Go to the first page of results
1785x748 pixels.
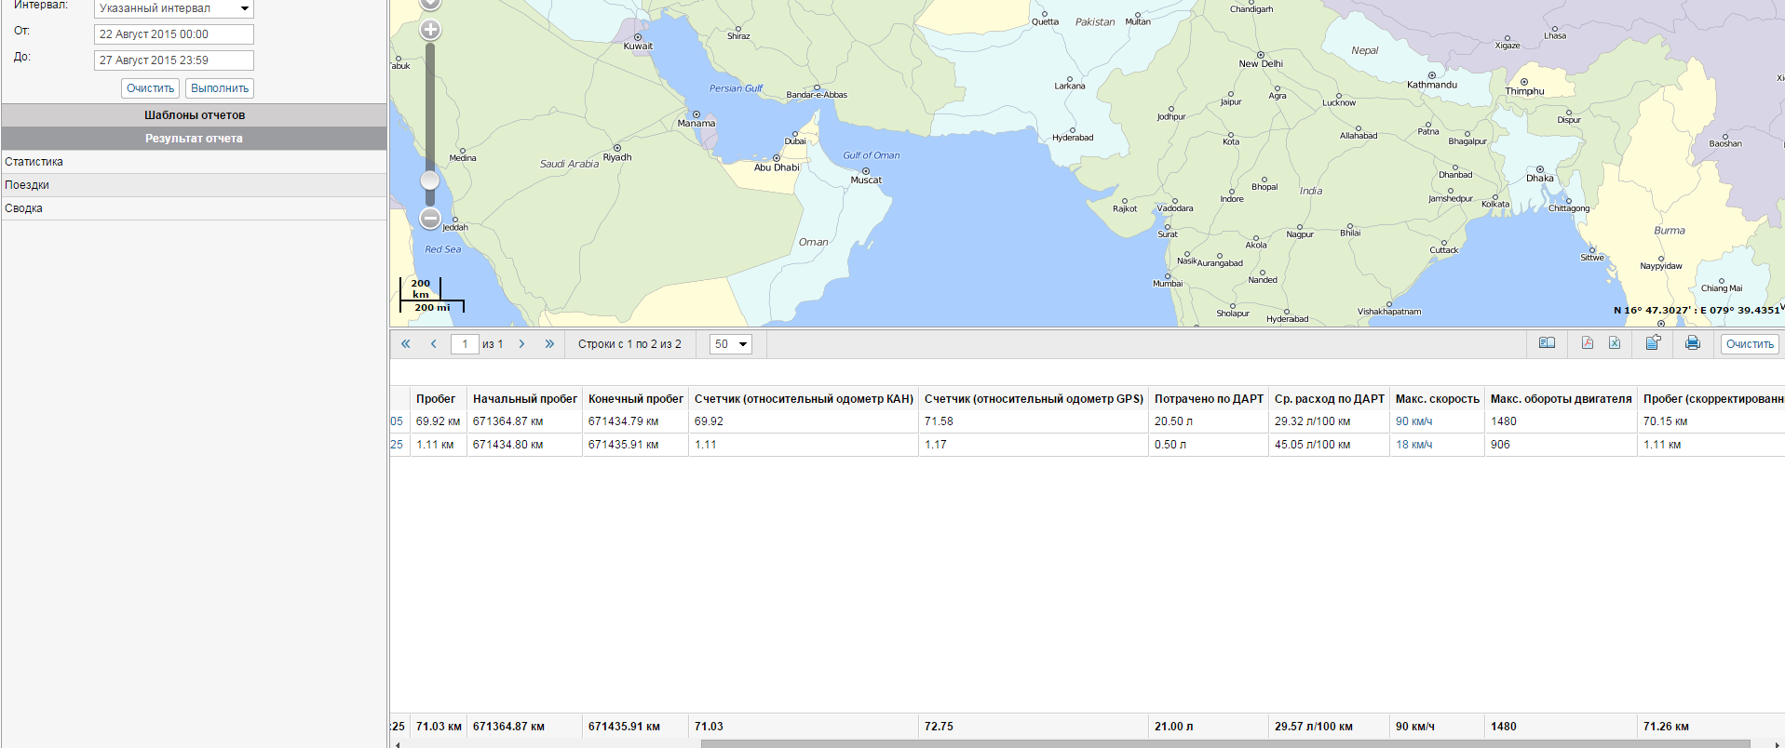(x=406, y=344)
